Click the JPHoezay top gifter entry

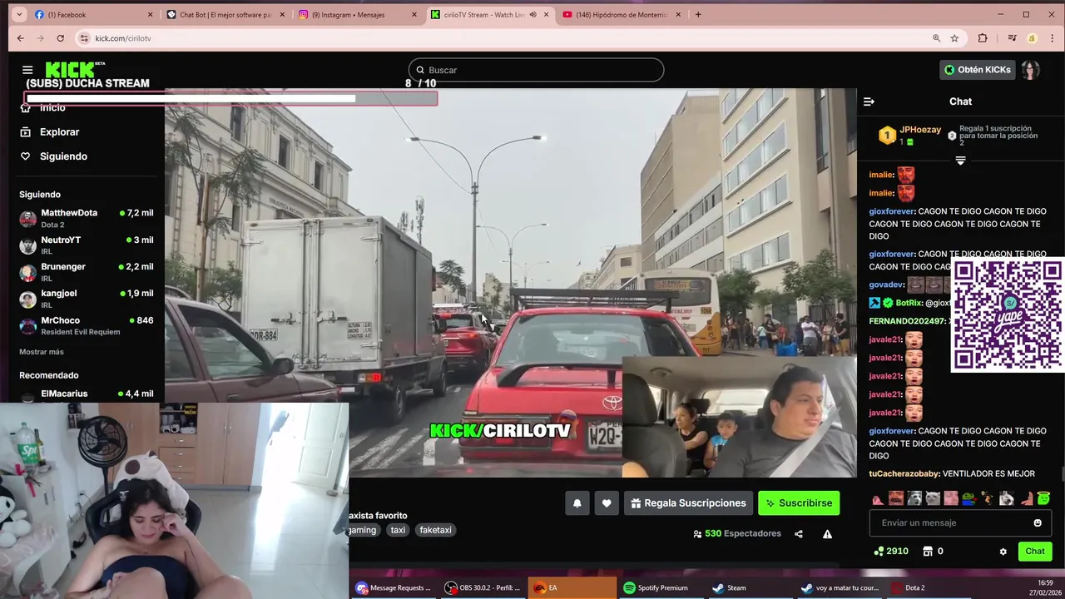(910, 135)
